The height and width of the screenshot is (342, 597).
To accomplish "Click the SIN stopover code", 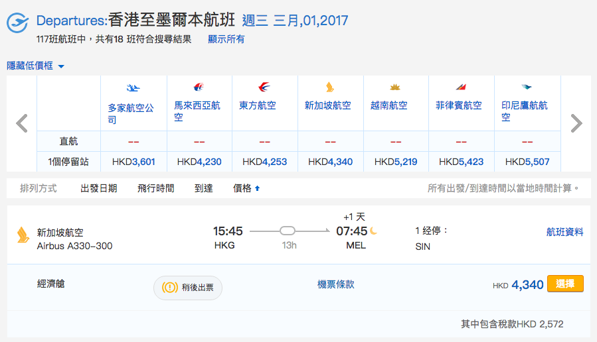I will (x=422, y=247).
